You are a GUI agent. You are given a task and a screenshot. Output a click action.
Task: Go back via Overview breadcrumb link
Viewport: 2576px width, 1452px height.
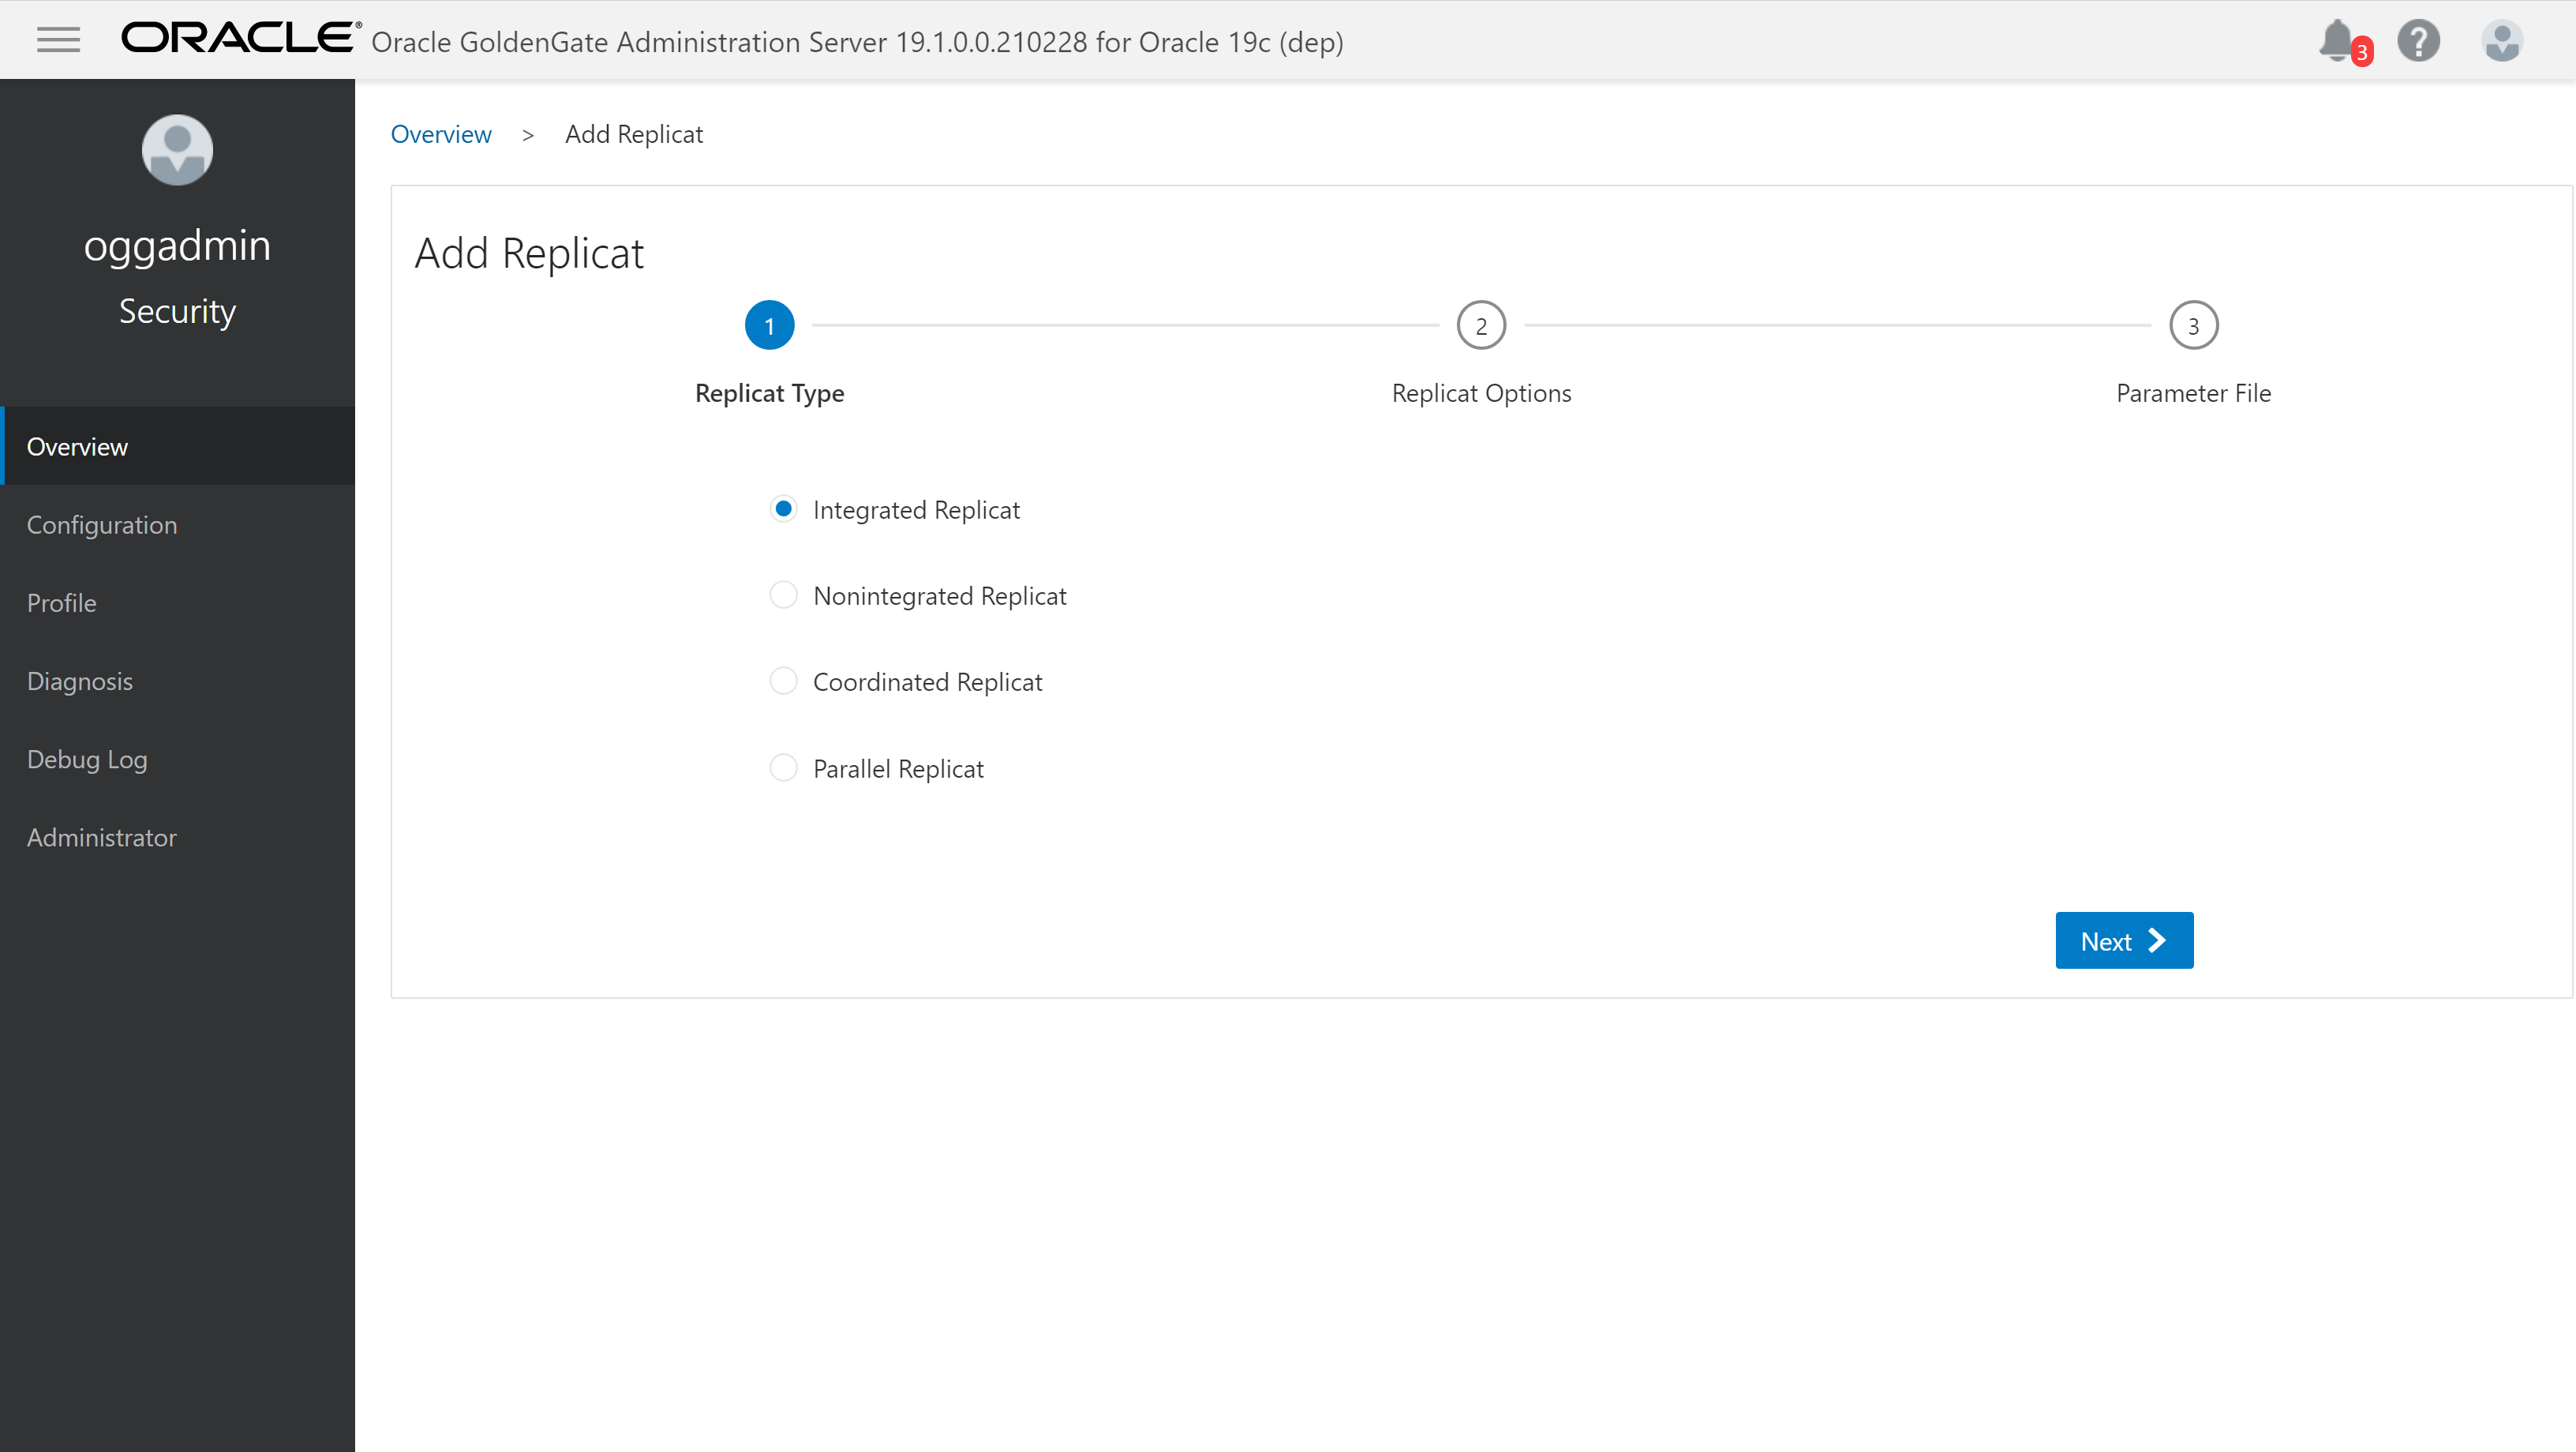(x=441, y=134)
